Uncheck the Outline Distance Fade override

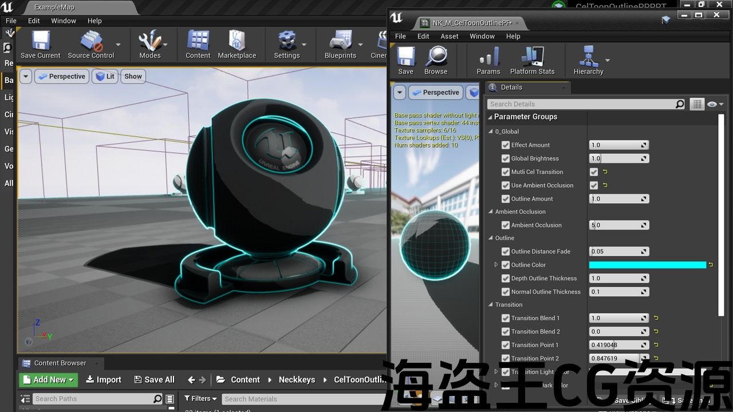click(506, 252)
